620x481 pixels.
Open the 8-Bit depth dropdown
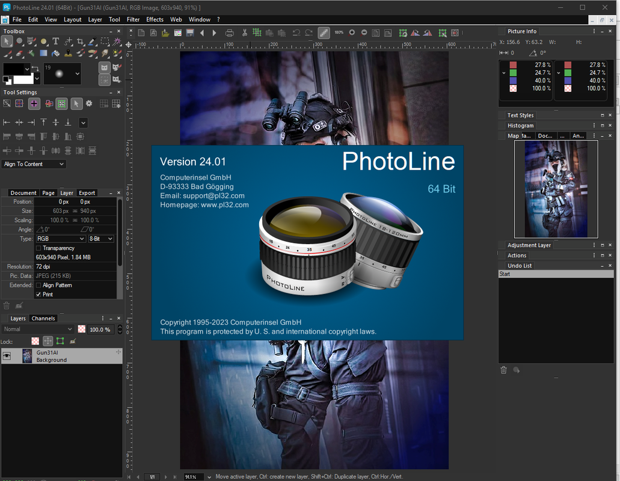point(101,239)
